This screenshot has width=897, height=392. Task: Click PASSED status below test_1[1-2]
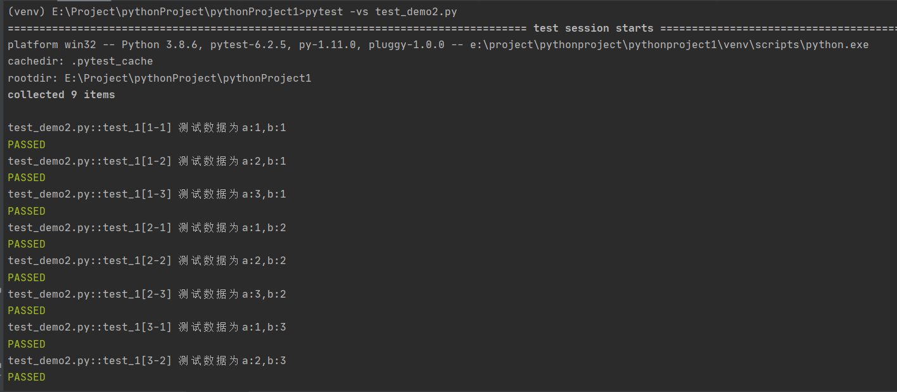27,177
